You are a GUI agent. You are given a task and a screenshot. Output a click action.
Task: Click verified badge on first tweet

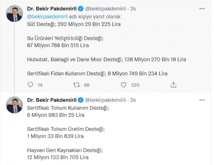(x=81, y=9)
